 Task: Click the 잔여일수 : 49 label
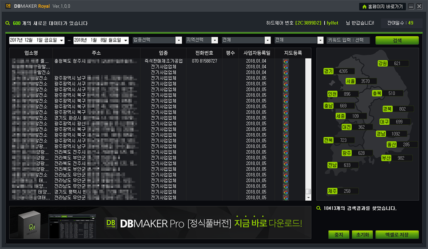(x=400, y=23)
